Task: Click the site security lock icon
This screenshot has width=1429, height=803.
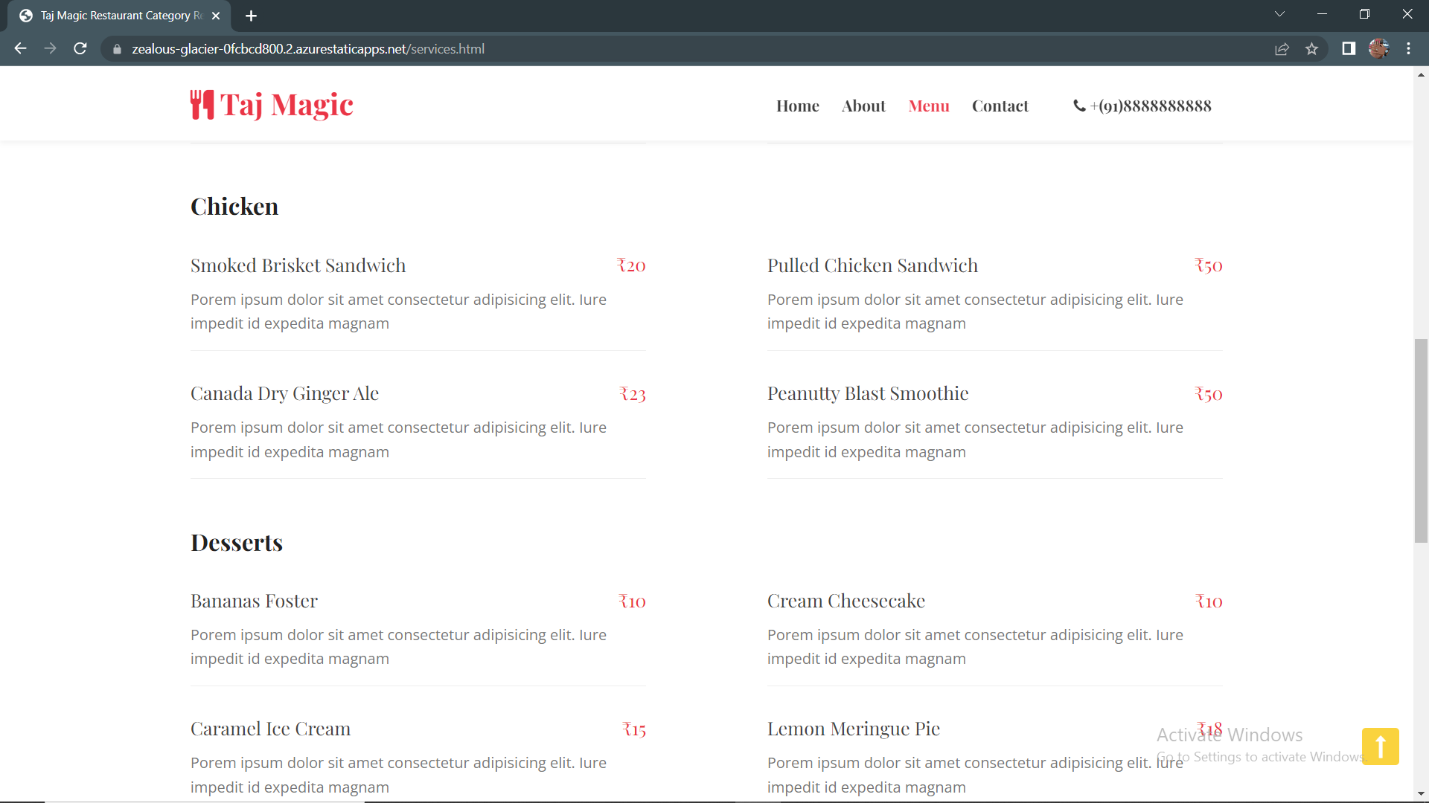Action: 116,49
